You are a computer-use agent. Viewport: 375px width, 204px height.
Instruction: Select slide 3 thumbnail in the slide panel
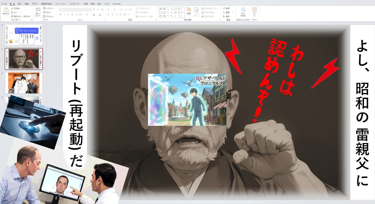click(24, 83)
